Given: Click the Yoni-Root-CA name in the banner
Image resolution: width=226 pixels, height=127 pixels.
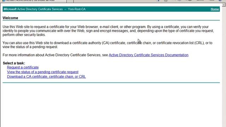Looking at the screenshot, I should 77,9.
